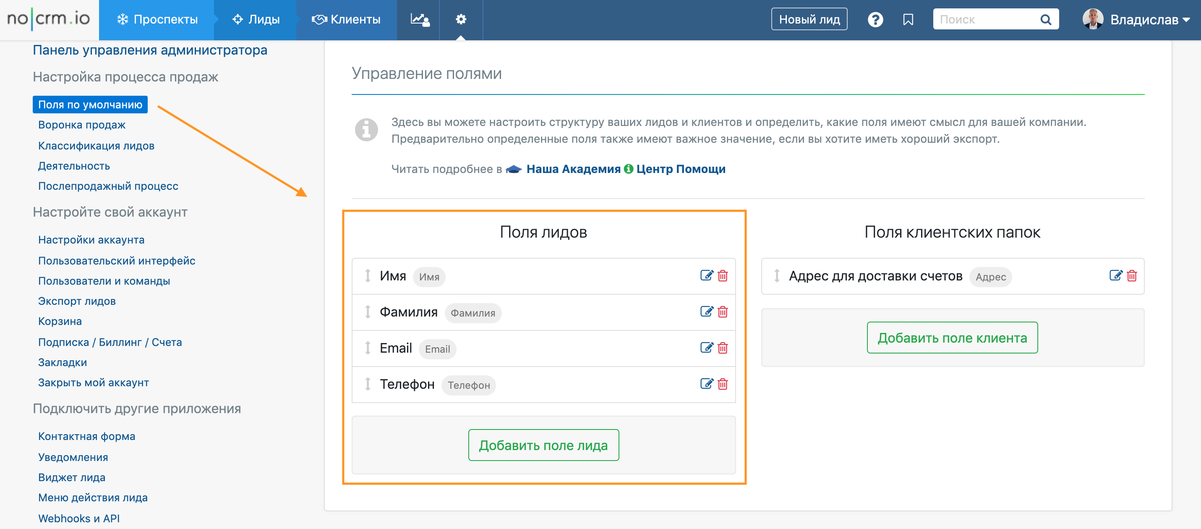
Task: Switch to the Проспекты tab
Action: click(x=157, y=20)
